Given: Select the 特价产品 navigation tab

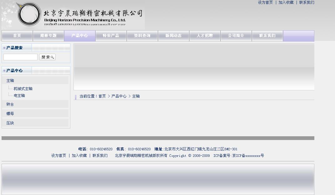Looking at the screenshot, I should click(x=111, y=36).
